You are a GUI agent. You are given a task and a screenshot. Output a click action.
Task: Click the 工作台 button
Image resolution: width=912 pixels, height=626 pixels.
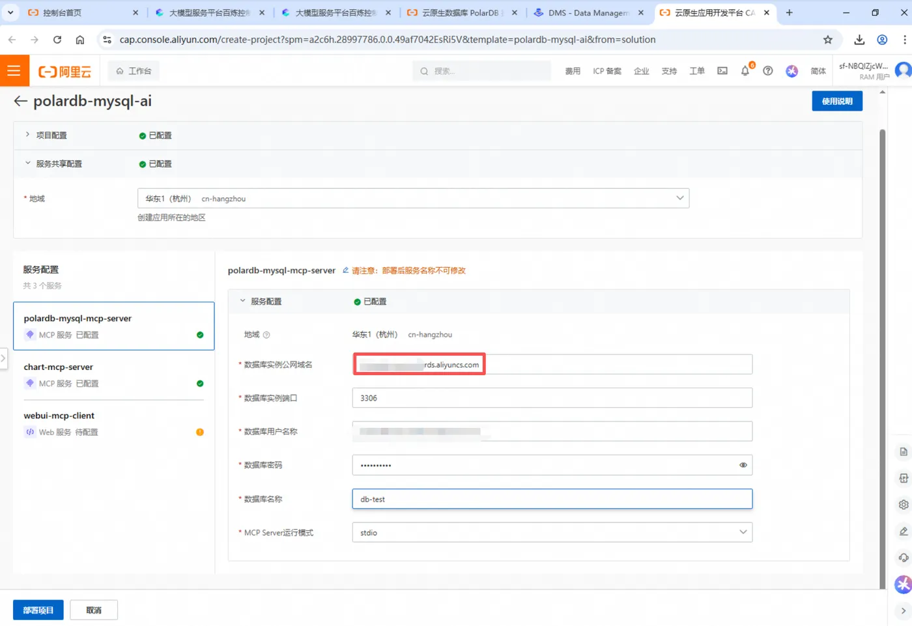tap(134, 71)
